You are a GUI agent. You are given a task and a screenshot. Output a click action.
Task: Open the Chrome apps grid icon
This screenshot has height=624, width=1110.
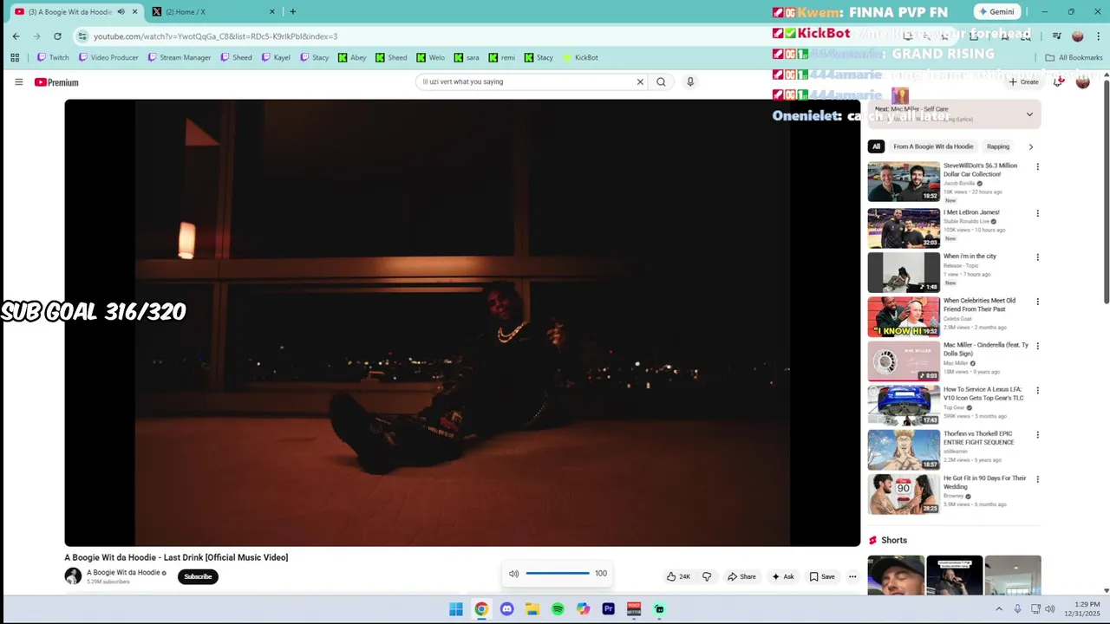click(x=15, y=57)
